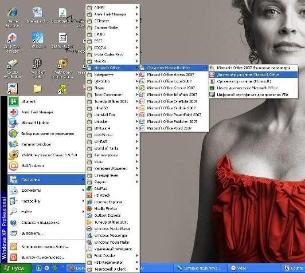Screen dimensions: 305x273
Task: Open Microsoft Office Word 2007
Action: pyautogui.click(x=174, y=128)
